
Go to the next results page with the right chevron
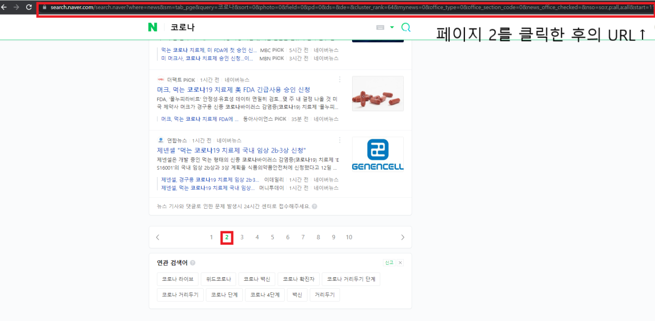click(403, 237)
